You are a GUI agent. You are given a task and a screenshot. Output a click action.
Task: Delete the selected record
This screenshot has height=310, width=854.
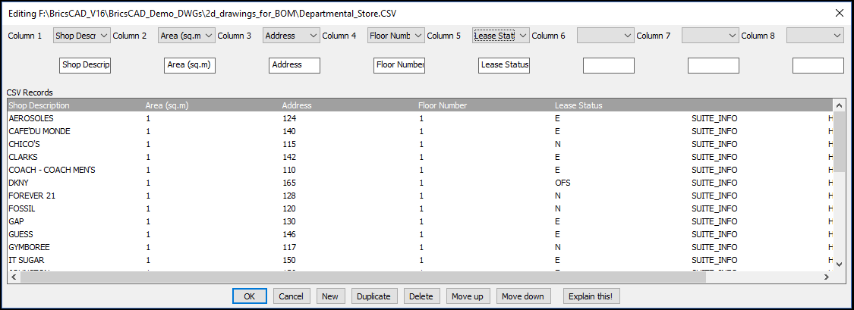[421, 296]
